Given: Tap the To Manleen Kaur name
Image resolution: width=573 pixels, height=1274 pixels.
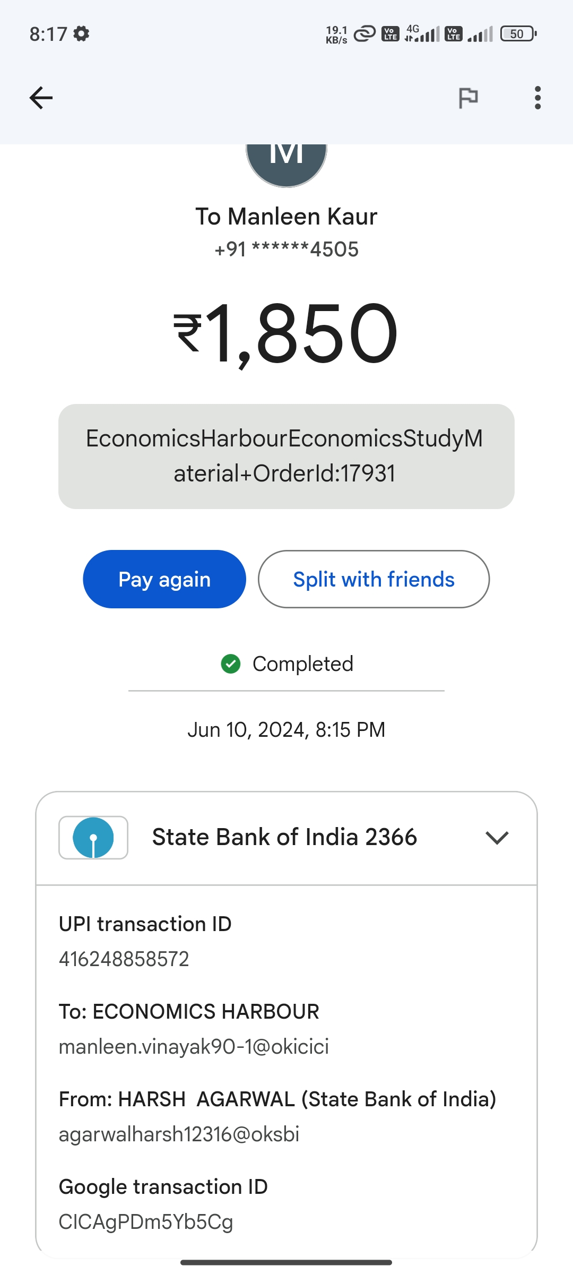Looking at the screenshot, I should (x=286, y=217).
